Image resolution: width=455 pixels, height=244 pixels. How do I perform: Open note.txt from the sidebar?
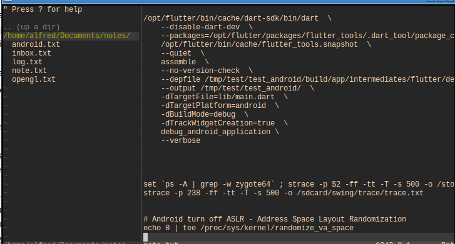pyautogui.click(x=29, y=71)
